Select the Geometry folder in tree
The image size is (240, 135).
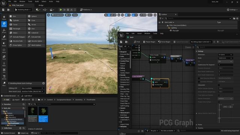coord(12,121)
